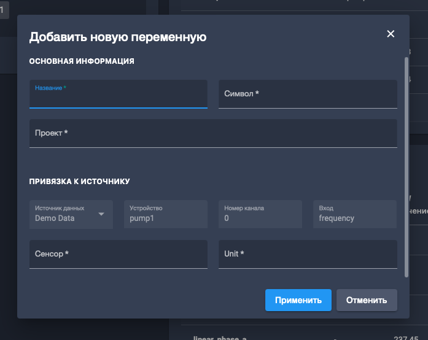
Task: Close the add variable dialog
Action: [x=391, y=34]
